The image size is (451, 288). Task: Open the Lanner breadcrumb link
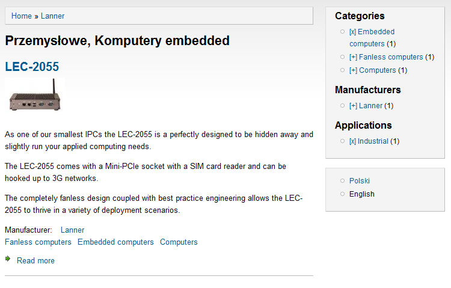53,16
